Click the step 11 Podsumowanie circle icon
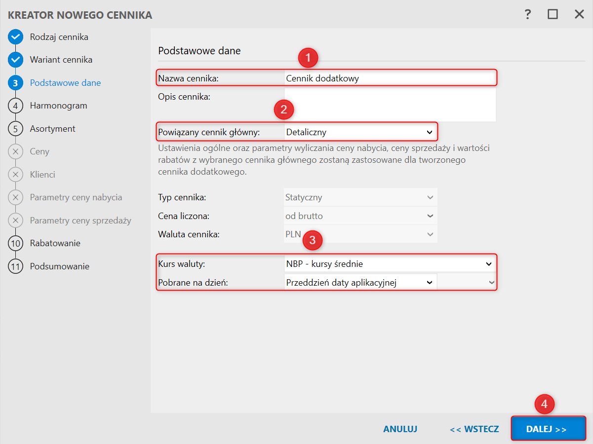Screen dimensions: 593x444 point(16,266)
